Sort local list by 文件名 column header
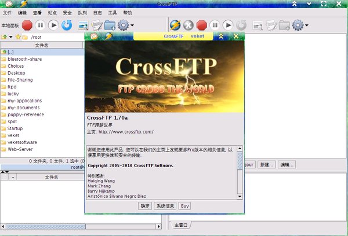The width and height of the screenshot is (348, 236). click(x=42, y=45)
